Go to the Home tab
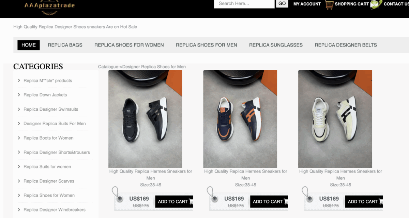 29,45
